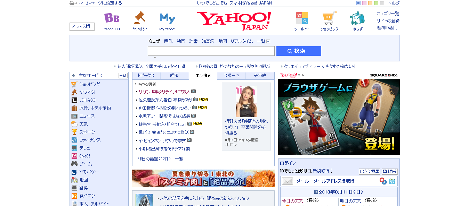Screen dimensions: 469x206
Task: Click the ゲーム controller icon
Action: coord(74,164)
